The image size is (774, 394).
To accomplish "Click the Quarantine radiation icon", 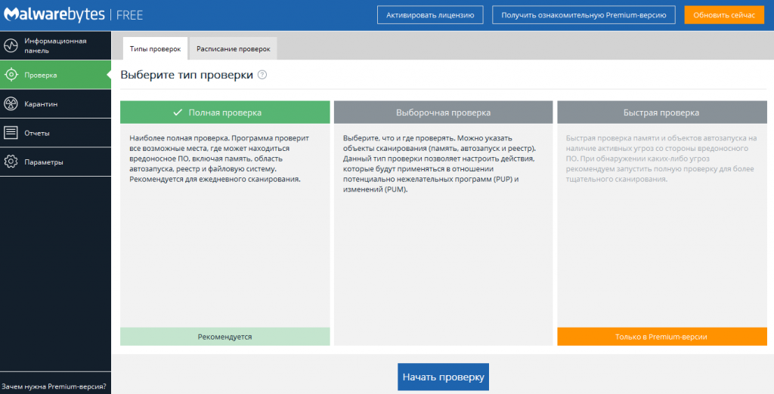I will point(11,104).
